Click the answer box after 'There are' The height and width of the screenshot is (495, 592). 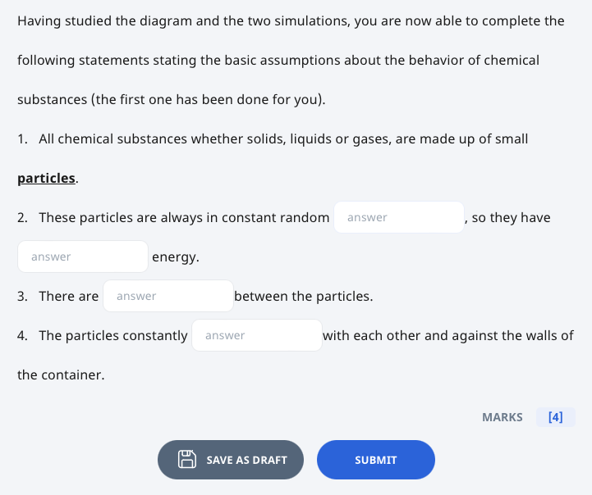(x=168, y=296)
